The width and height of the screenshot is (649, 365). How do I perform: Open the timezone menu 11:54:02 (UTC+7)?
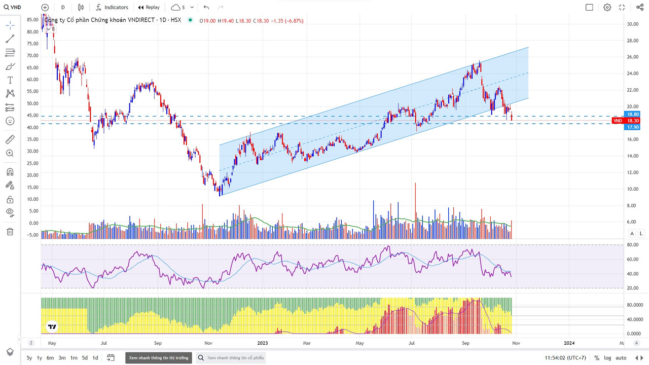pyautogui.click(x=566, y=358)
